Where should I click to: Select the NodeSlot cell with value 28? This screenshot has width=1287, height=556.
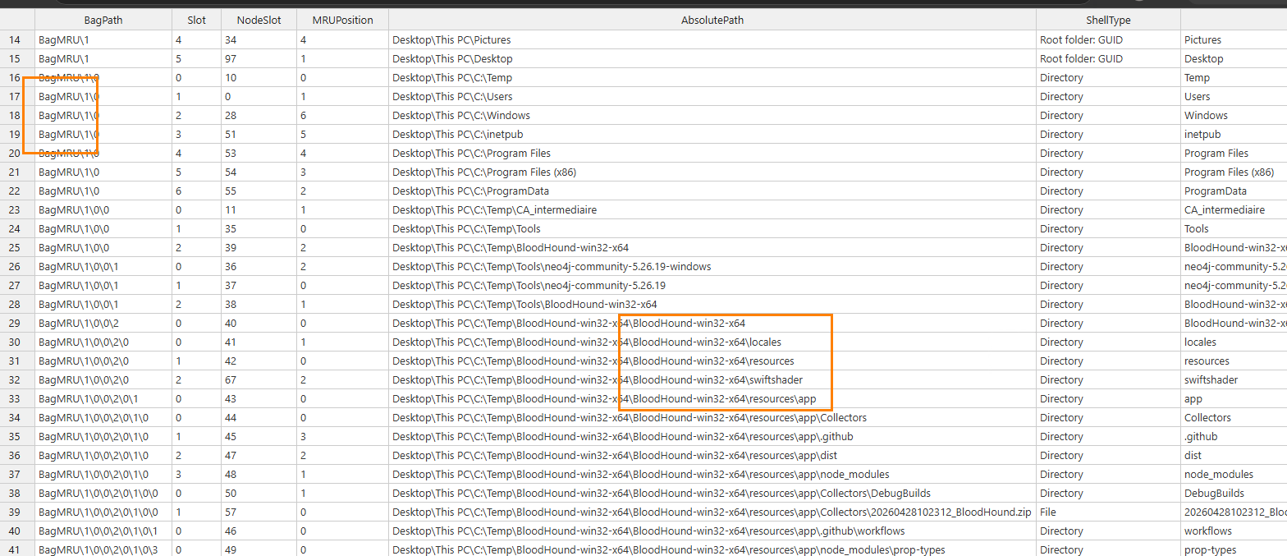click(x=259, y=115)
